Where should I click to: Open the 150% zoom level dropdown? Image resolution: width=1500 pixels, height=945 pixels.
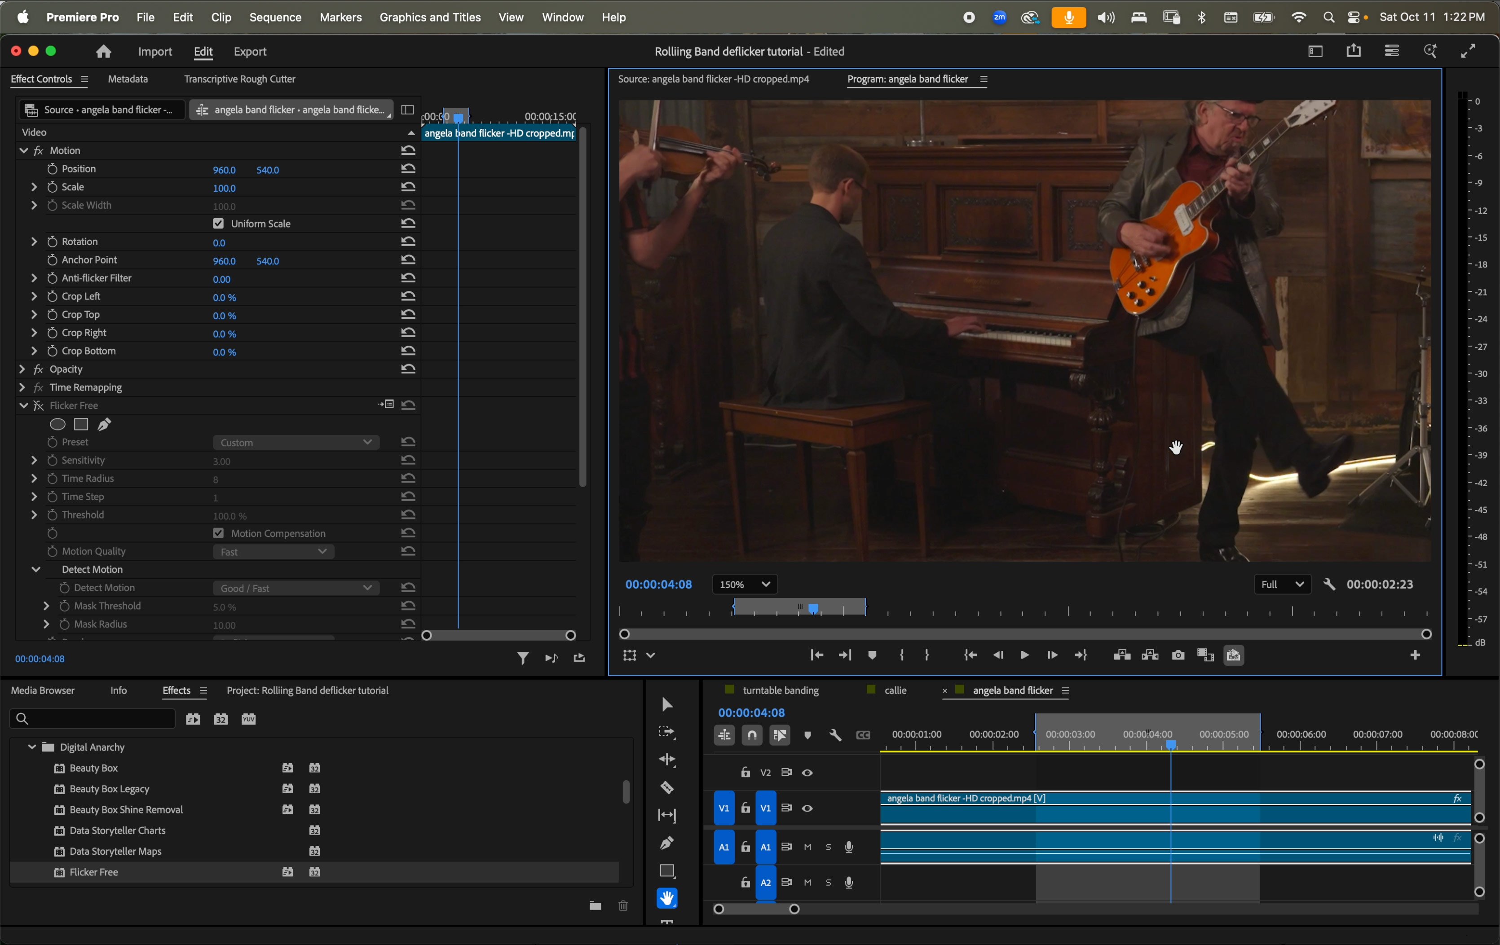(x=745, y=585)
